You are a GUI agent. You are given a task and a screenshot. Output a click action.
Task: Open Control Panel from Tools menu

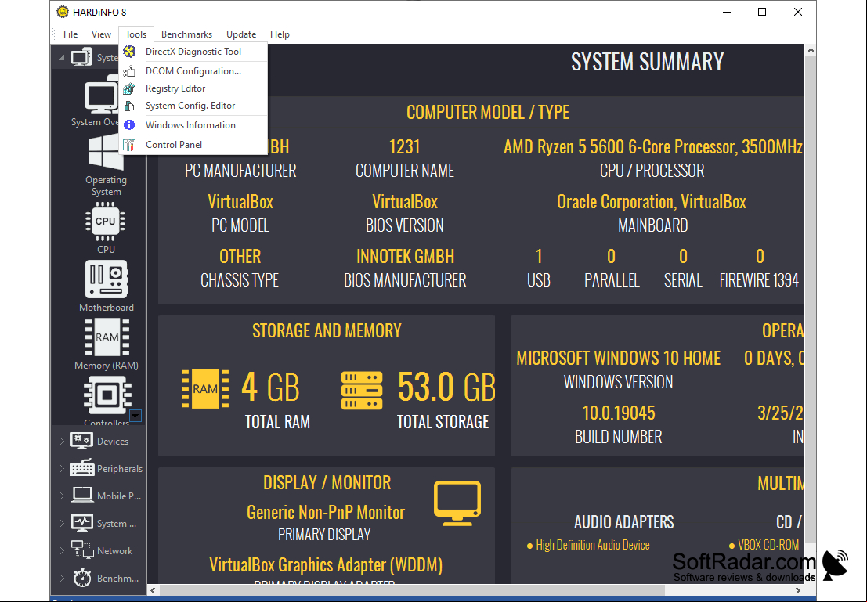(x=193, y=145)
